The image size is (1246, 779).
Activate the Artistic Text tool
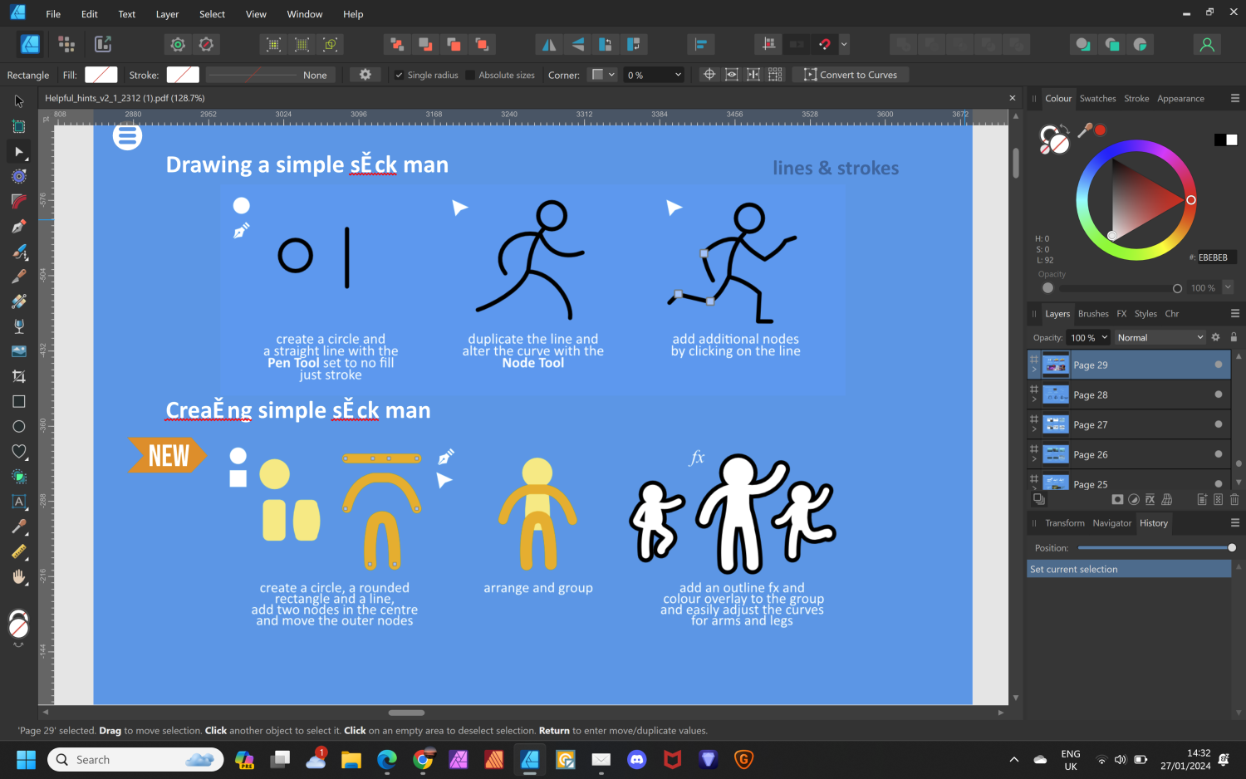point(18,502)
